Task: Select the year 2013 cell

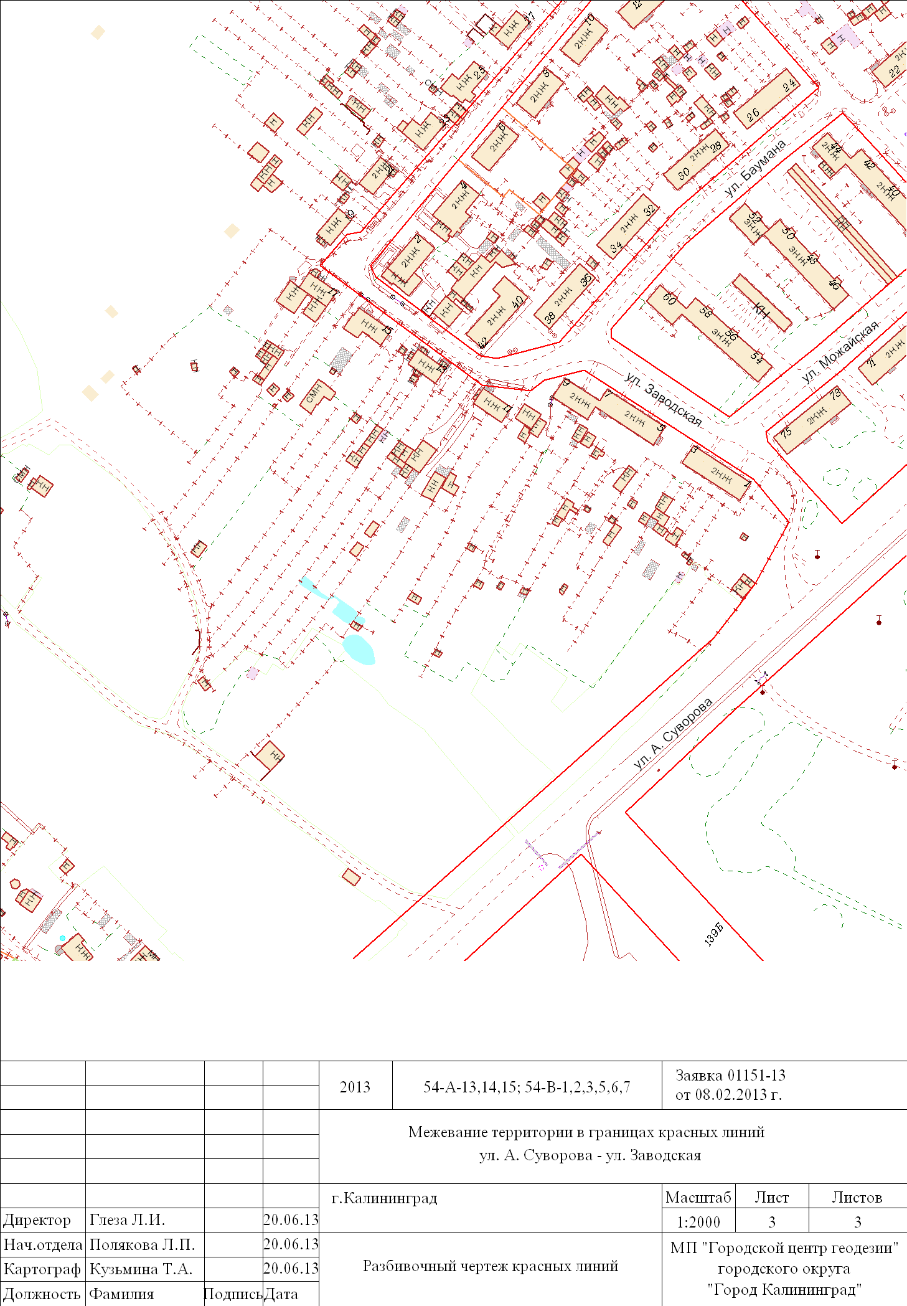Action: click(355, 1087)
